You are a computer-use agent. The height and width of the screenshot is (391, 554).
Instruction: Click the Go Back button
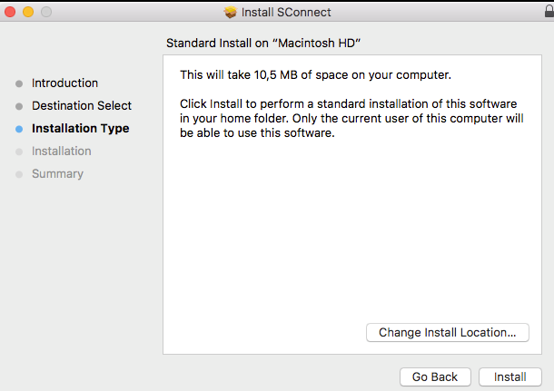click(x=435, y=376)
